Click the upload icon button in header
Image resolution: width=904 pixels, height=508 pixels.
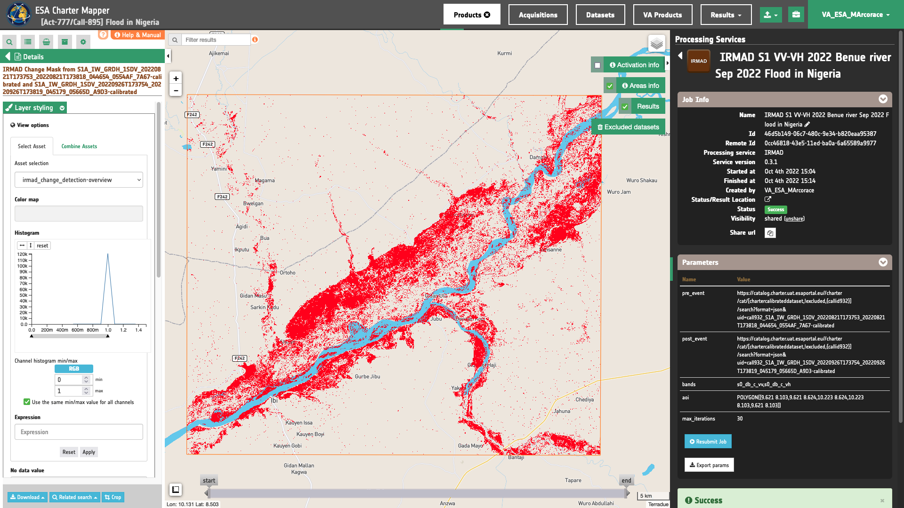(771, 15)
